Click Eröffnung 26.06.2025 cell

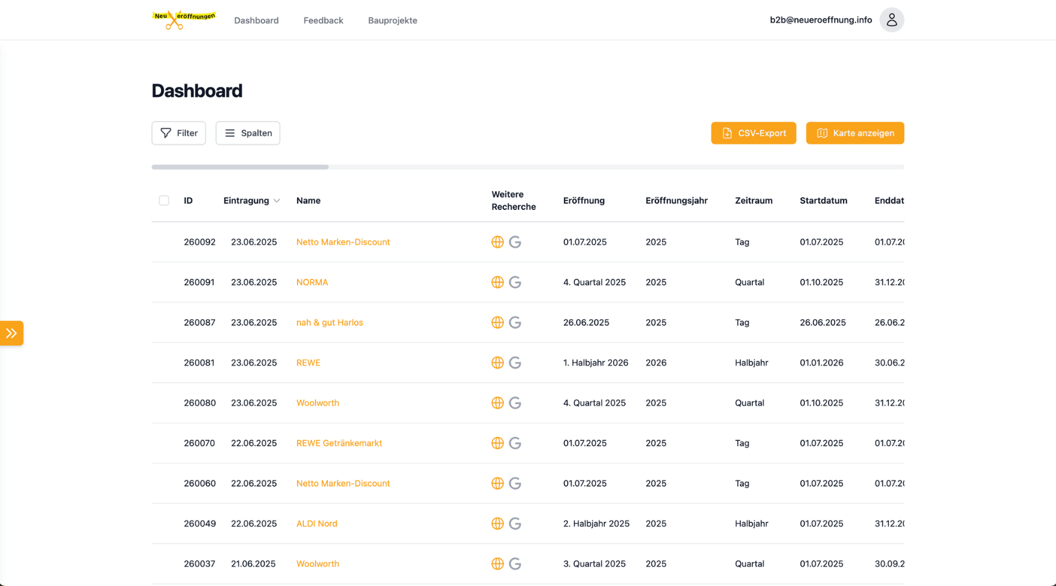pos(586,323)
